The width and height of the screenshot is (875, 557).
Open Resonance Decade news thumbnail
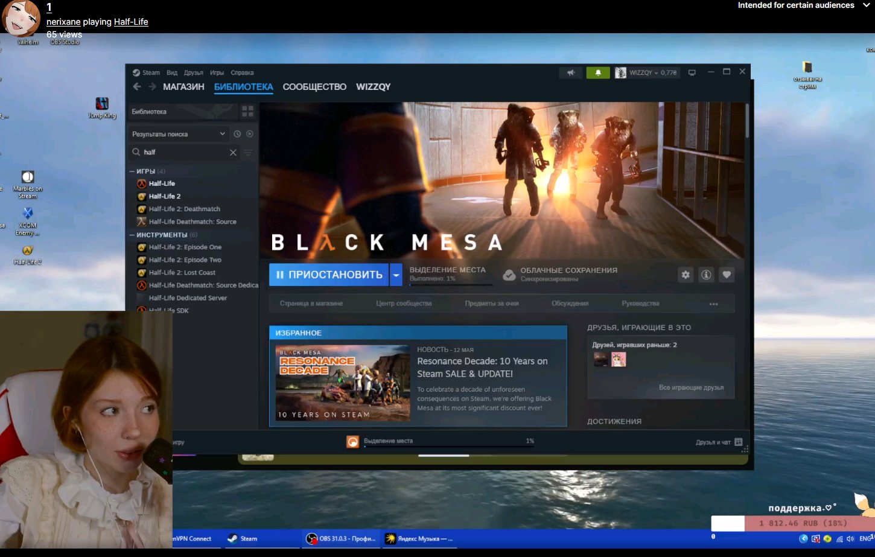[x=343, y=383]
